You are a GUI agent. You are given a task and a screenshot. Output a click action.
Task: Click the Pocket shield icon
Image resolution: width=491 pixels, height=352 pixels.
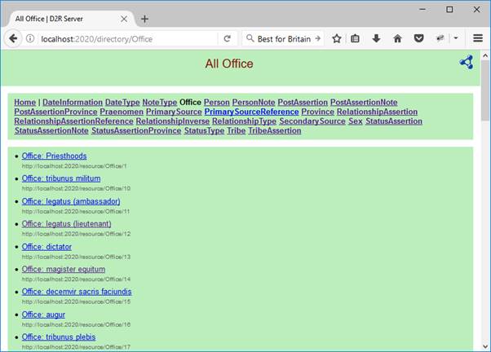418,38
